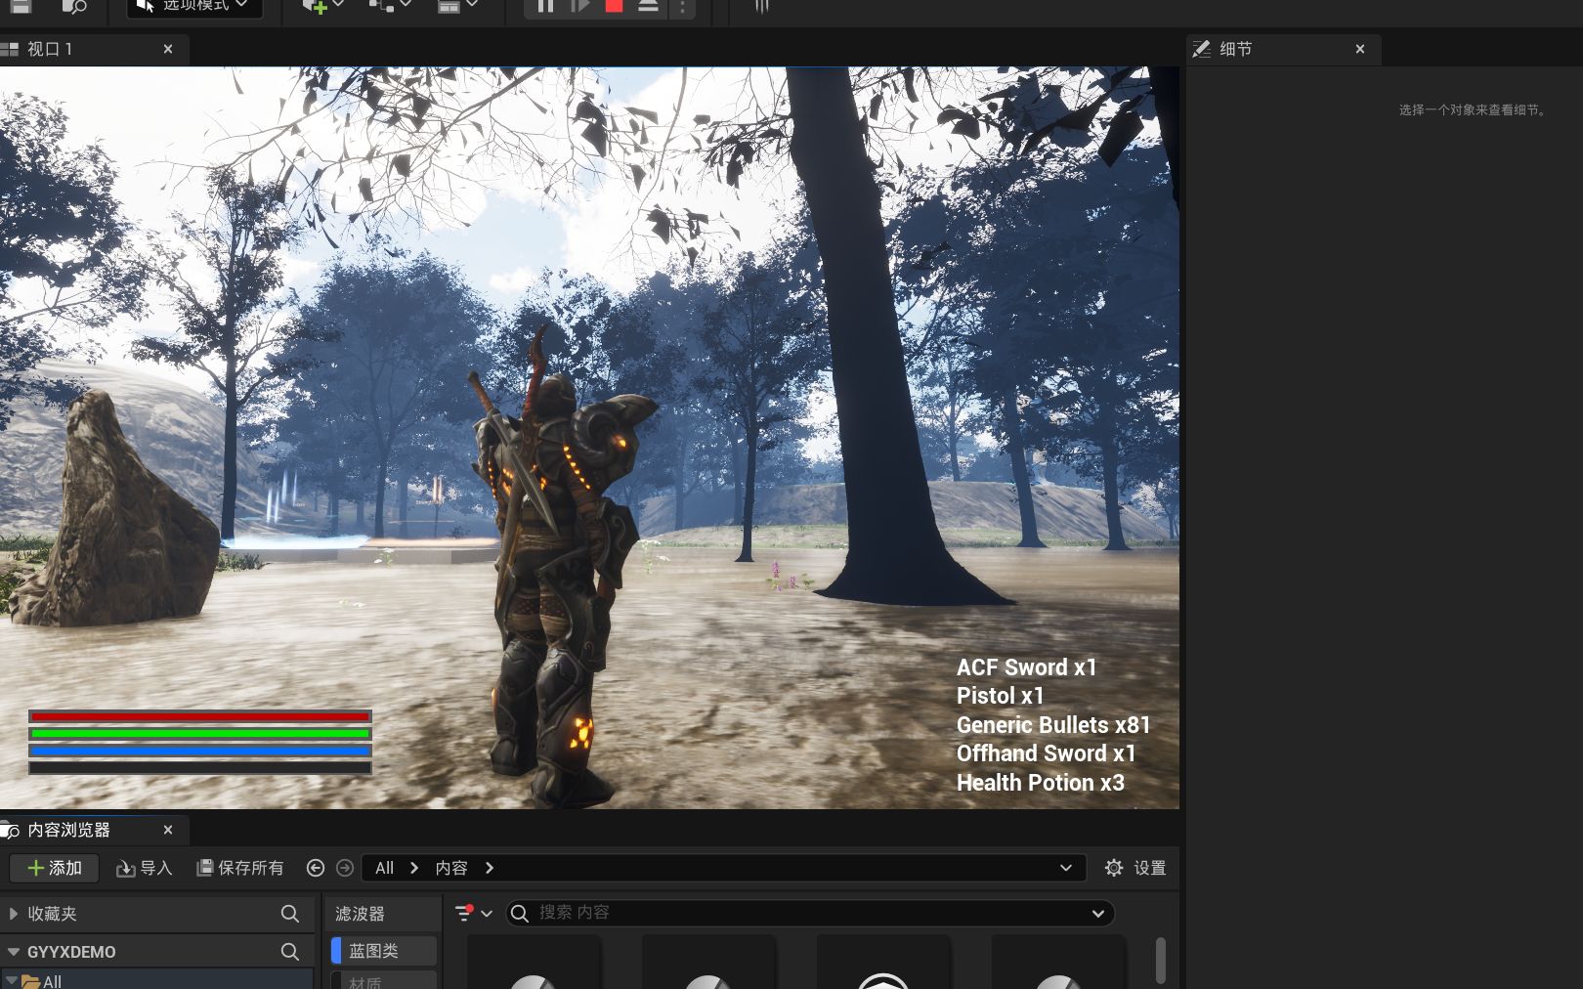Click the 添加 add button

tap(55, 868)
